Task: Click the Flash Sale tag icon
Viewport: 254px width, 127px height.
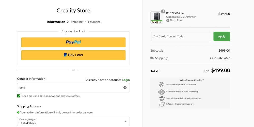Action: (168, 20)
